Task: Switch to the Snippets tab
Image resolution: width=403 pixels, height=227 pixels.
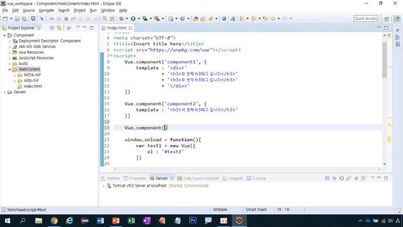Action: pos(232,178)
